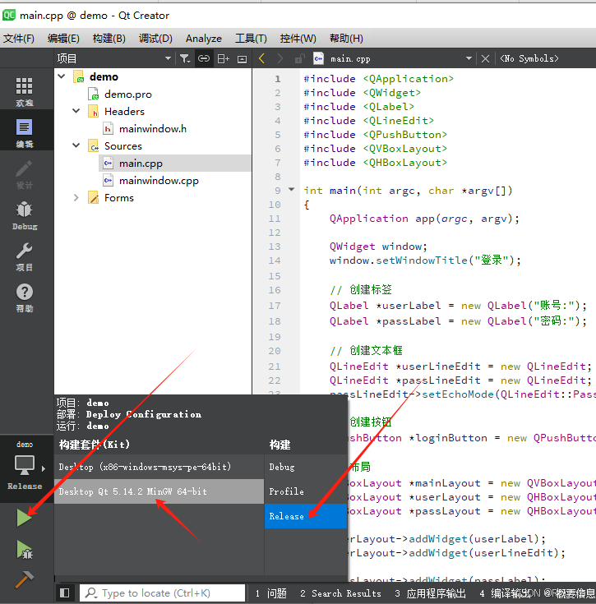This screenshot has width=596, height=604.
Task: Fold the main function at line 9
Action: [292, 189]
